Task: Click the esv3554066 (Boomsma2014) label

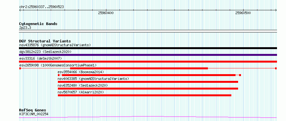Action: tap(81, 72)
